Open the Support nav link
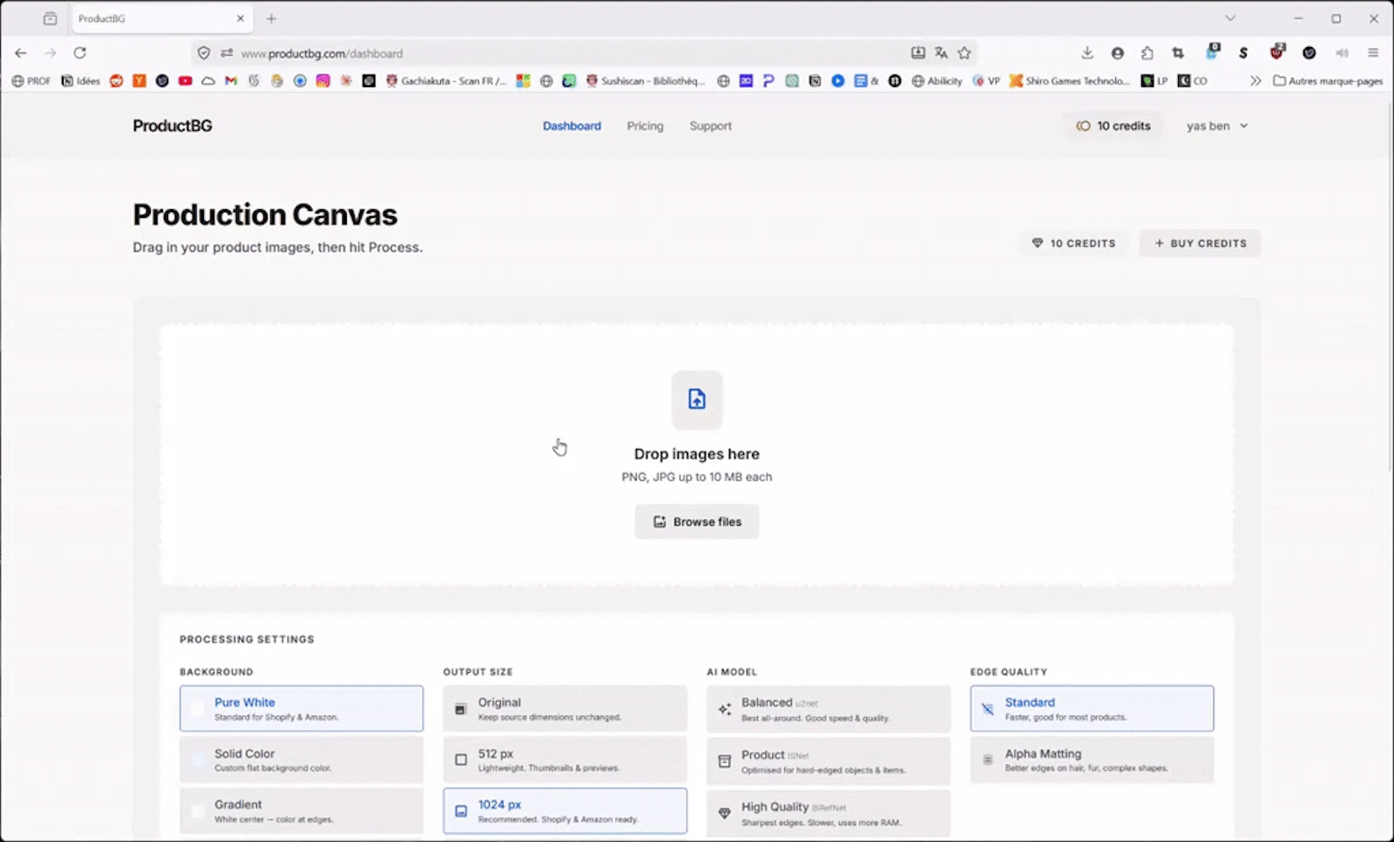 (710, 126)
